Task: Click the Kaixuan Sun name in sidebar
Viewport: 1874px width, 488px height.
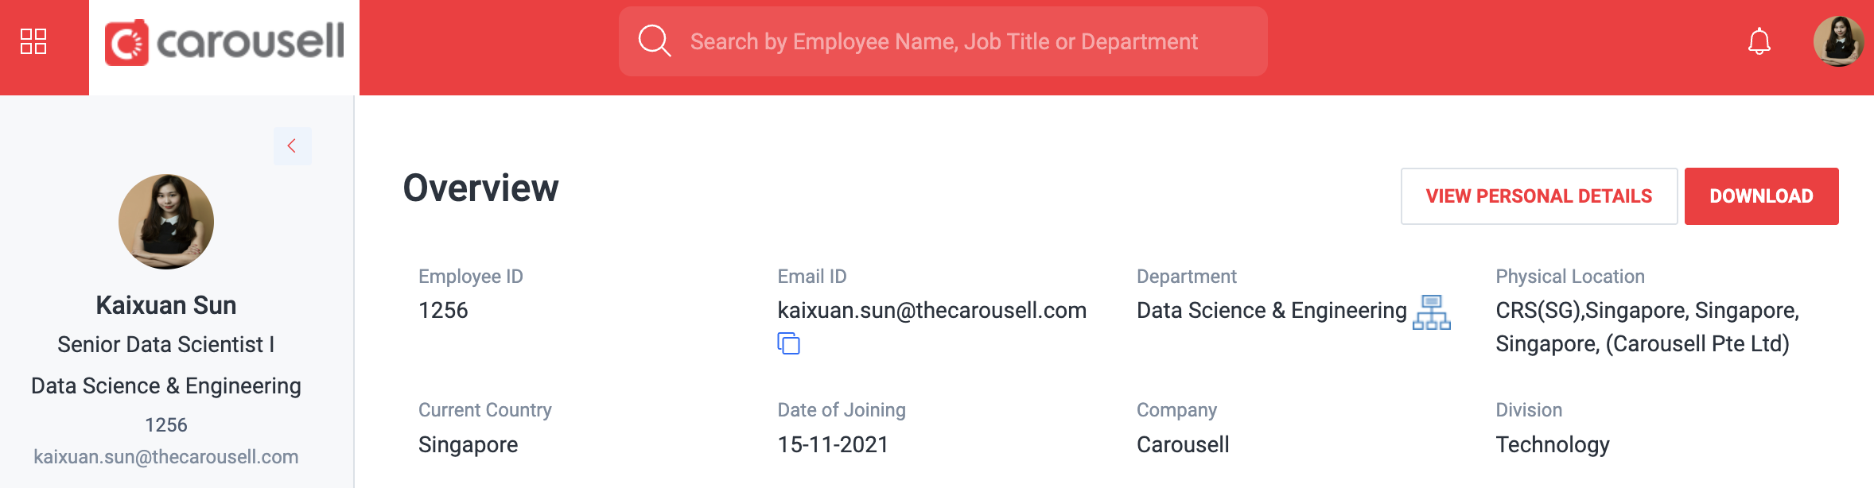Action: (166, 305)
